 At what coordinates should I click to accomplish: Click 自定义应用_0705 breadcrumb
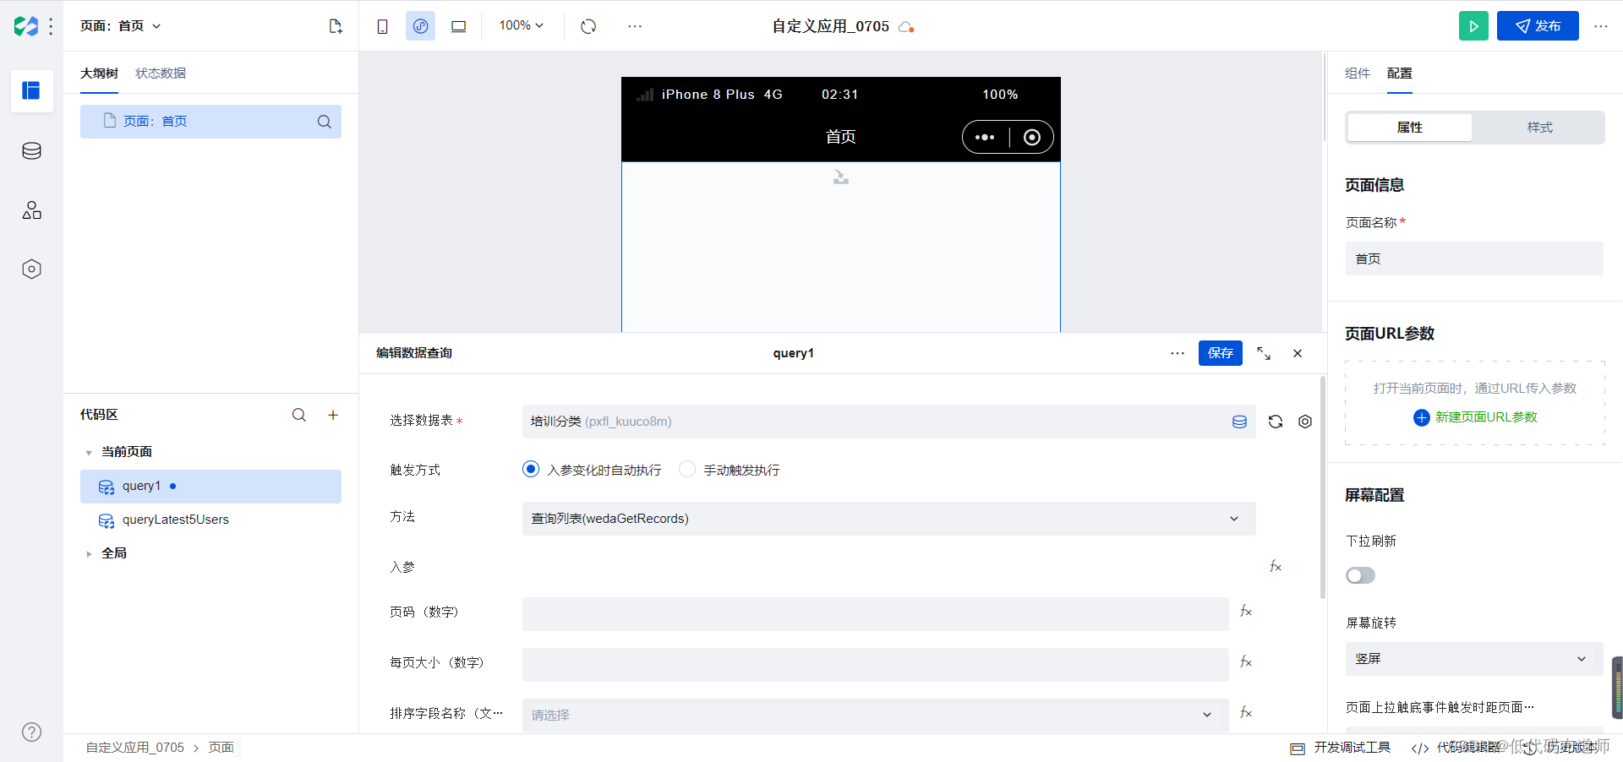tap(134, 748)
